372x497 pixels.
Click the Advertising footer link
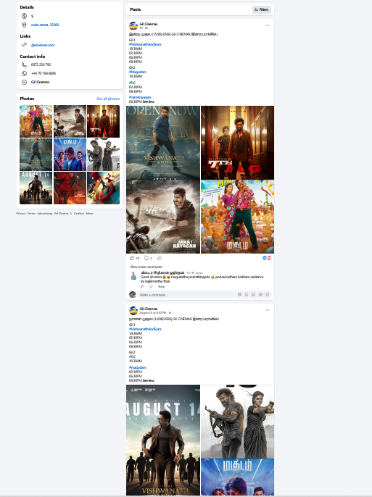(45, 214)
